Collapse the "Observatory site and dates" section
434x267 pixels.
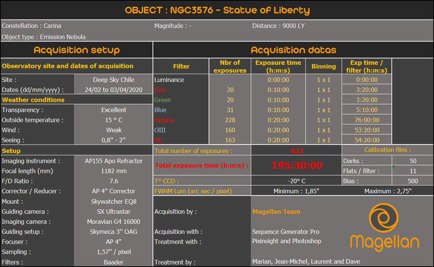coord(66,66)
